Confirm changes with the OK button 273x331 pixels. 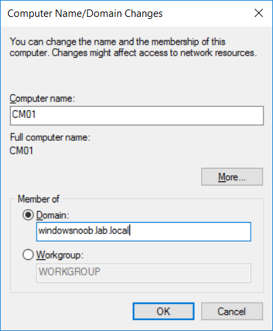[x=163, y=311]
